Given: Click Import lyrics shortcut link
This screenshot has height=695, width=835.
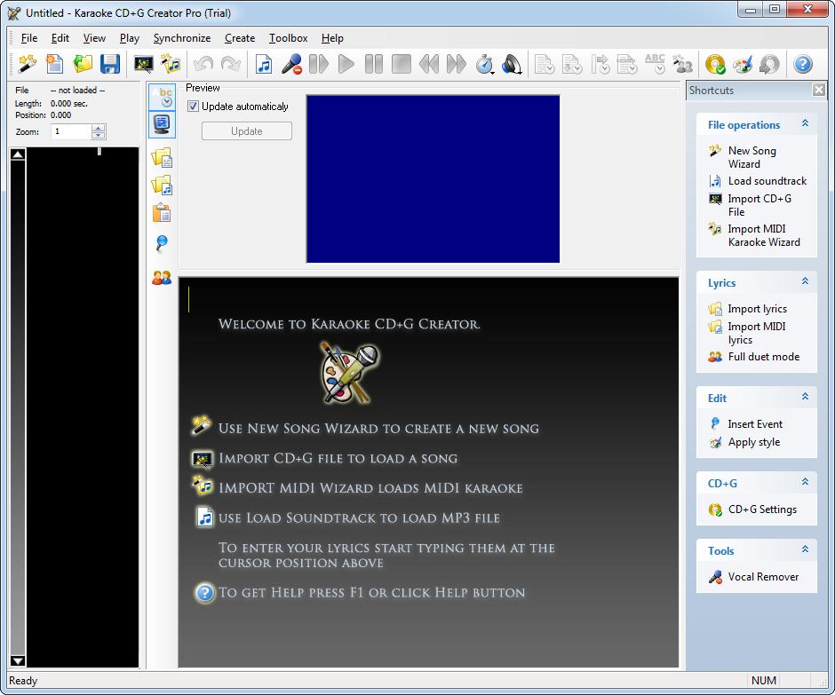Looking at the screenshot, I should click(x=757, y=309).
